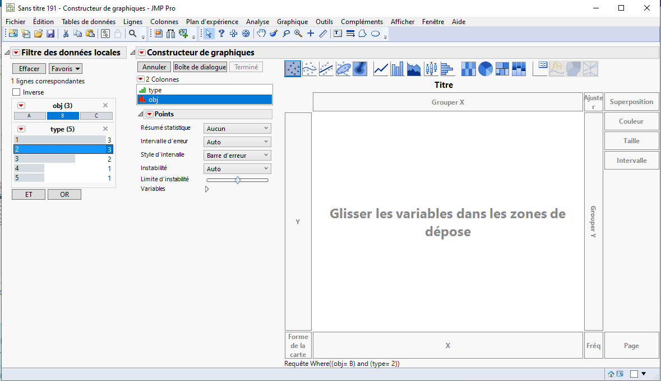Select the type column in list
This screenshot has width=661, height=381.
point(205,90)
